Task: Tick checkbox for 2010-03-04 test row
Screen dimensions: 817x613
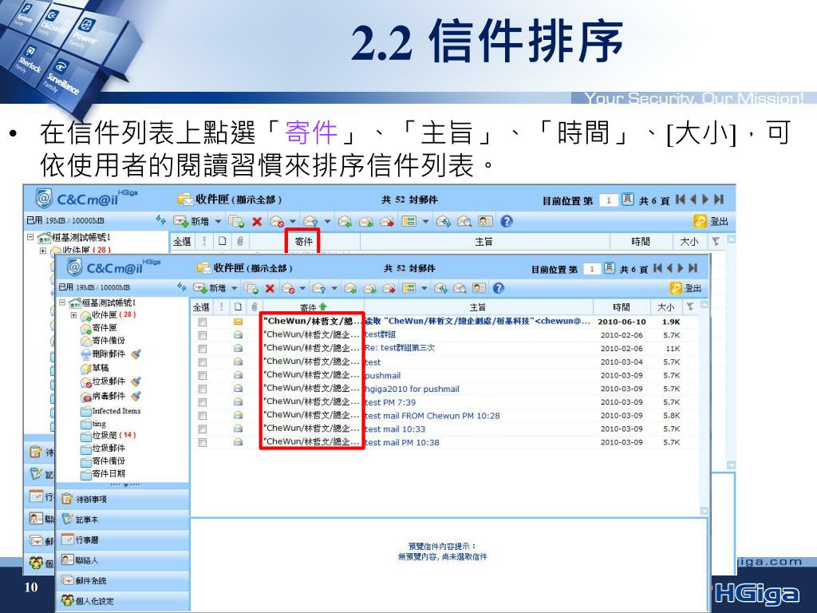Action: coord(202,362)
